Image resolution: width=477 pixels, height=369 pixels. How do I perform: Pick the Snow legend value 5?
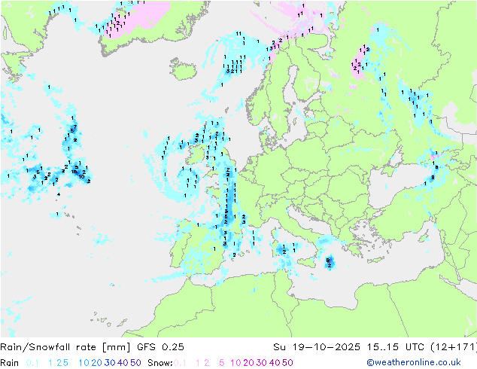point(221,363)
